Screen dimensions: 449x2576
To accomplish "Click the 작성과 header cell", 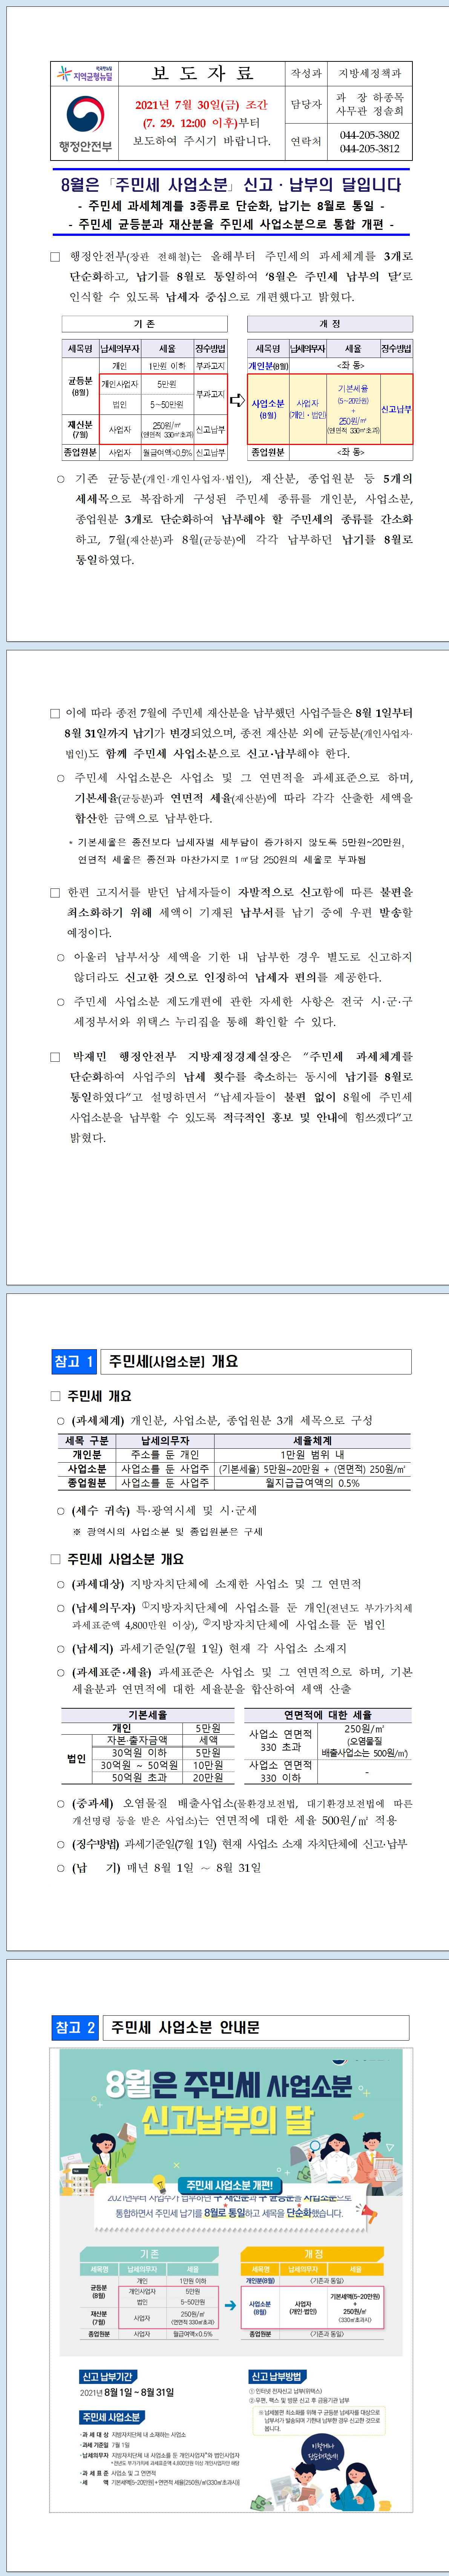I will pos(306,73).
